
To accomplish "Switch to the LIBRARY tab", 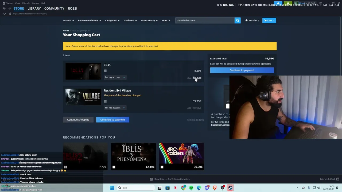I will (x=34, y=9).
